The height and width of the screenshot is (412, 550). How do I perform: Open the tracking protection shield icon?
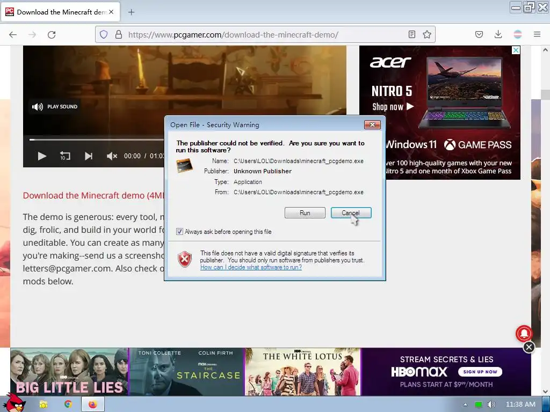point(104,34)
